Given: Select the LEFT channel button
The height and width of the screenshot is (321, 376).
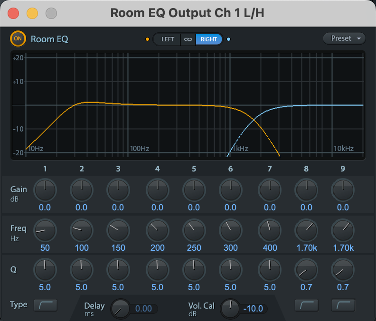Looking at the screenshot, I should pos(168,39).
